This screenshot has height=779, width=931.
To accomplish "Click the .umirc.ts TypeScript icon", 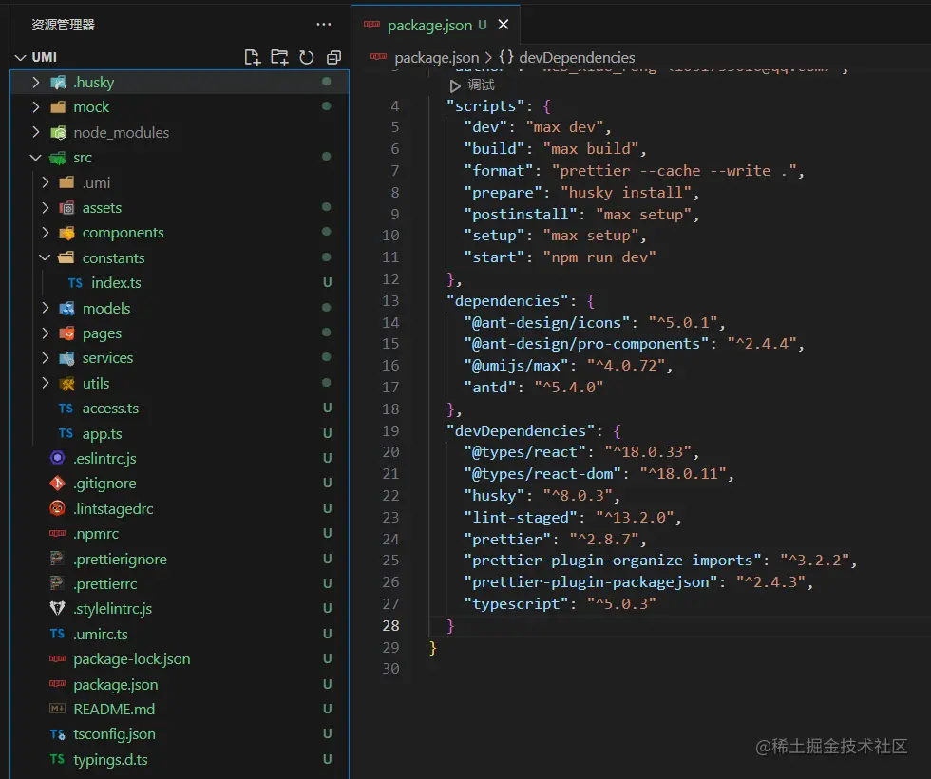I will (58, 635).
